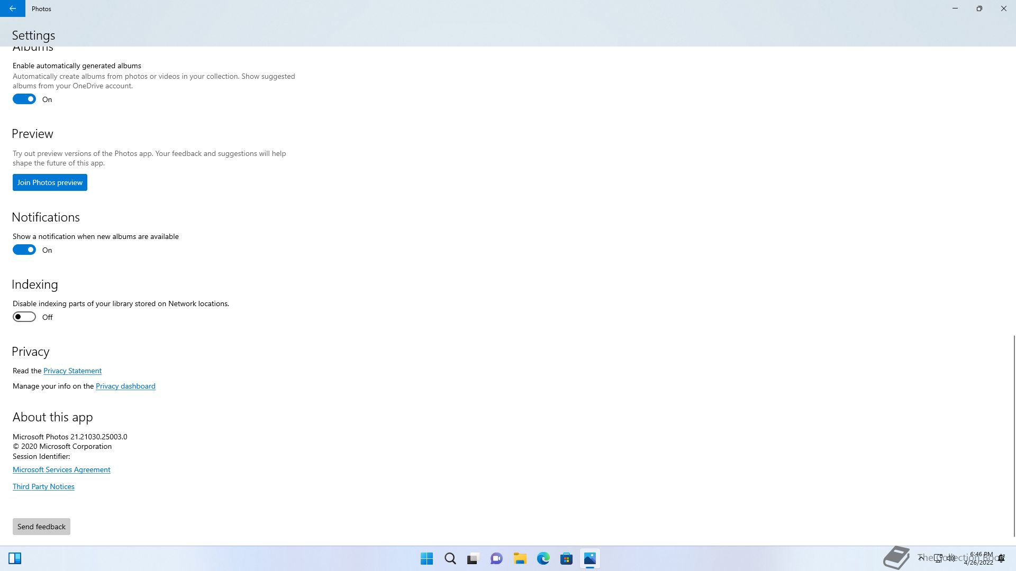This screenshot has height=571, width=1016.
Task: Click Join Photos preview button
Action: pyautogui.click(x=50, y=182)
